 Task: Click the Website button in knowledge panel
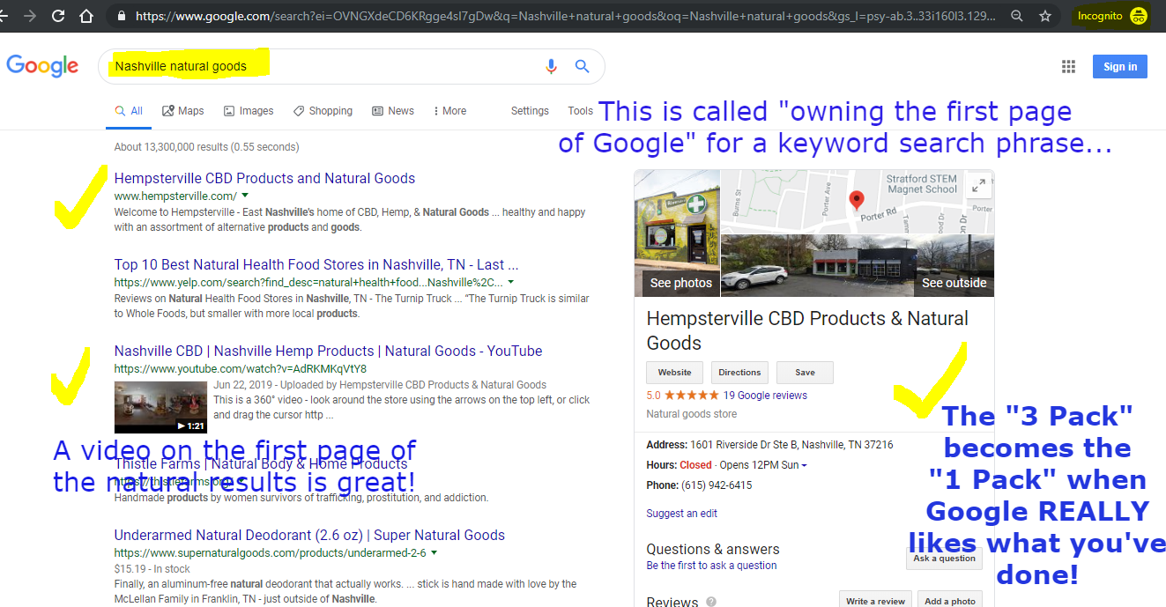tap(675, 373)
